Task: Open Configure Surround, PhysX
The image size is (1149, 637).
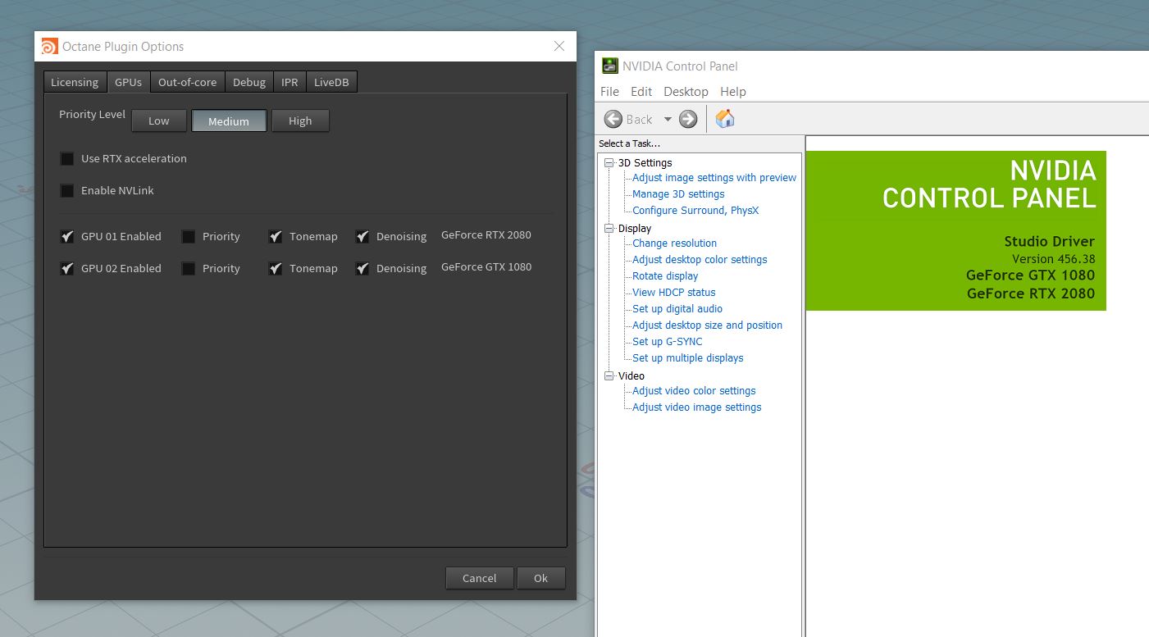Action: pos(695,211)
